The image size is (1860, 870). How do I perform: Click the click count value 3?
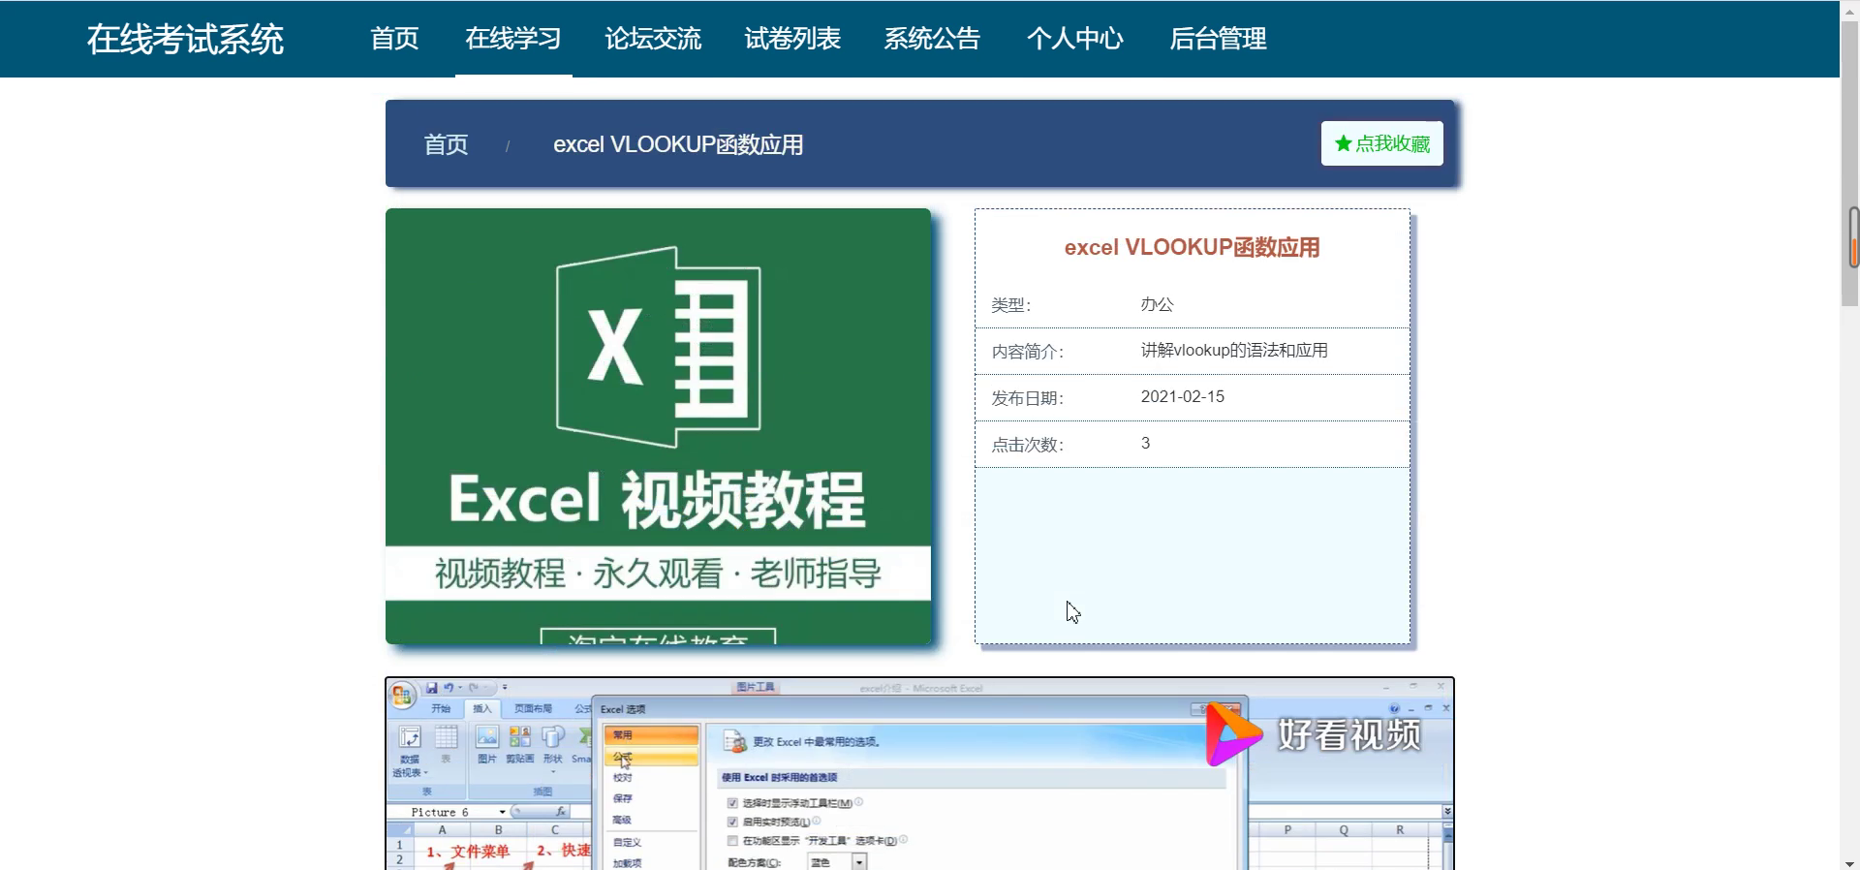[x=1146, y=443]
